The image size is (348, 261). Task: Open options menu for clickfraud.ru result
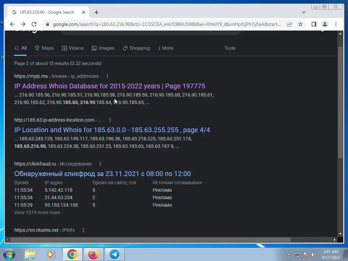pyautogui.click(x=100, y=164)
